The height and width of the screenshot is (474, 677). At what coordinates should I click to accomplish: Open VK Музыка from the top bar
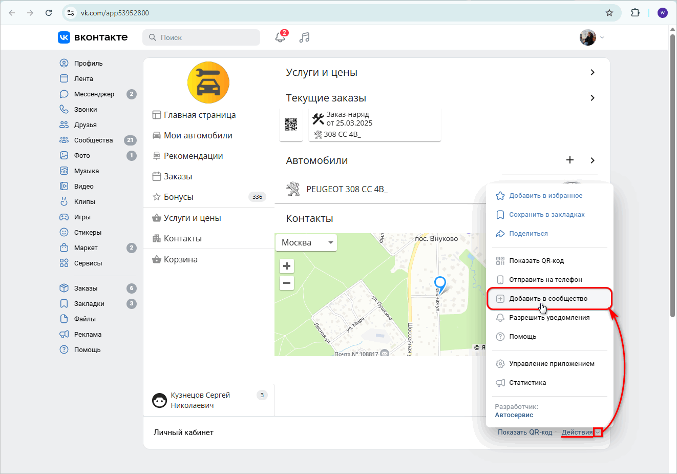(x=304, y=37)
